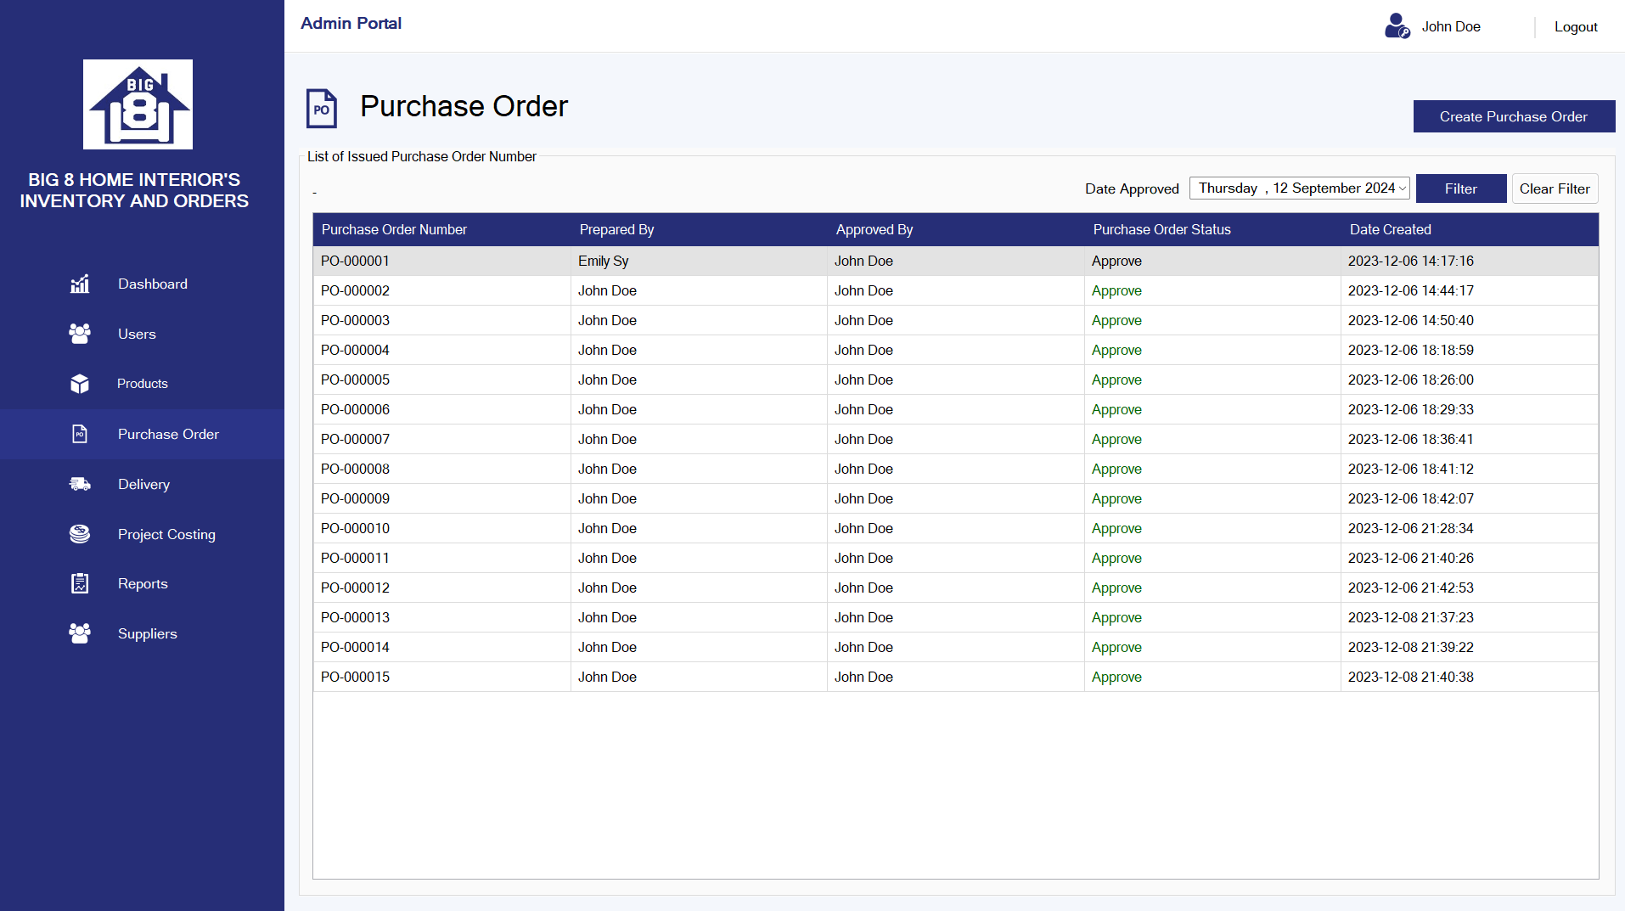Image resolution: width=1625 pixels, height=911 pixels.
Task: Select the PO-000003 cell
Action: point(441,320)
